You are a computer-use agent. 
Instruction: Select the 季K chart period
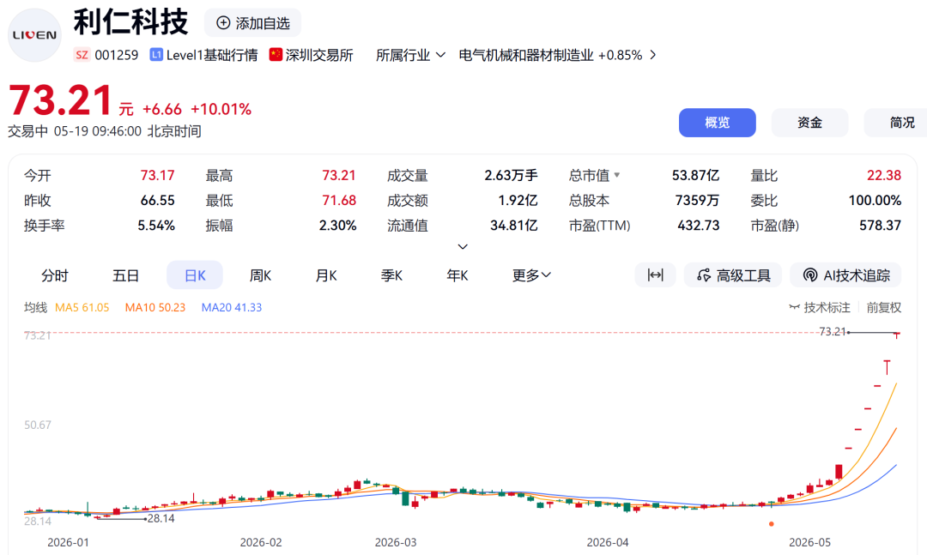click(391, 275)
